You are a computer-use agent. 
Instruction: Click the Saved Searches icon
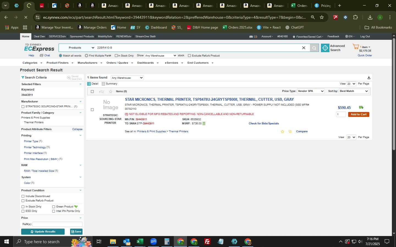(69, 78)
